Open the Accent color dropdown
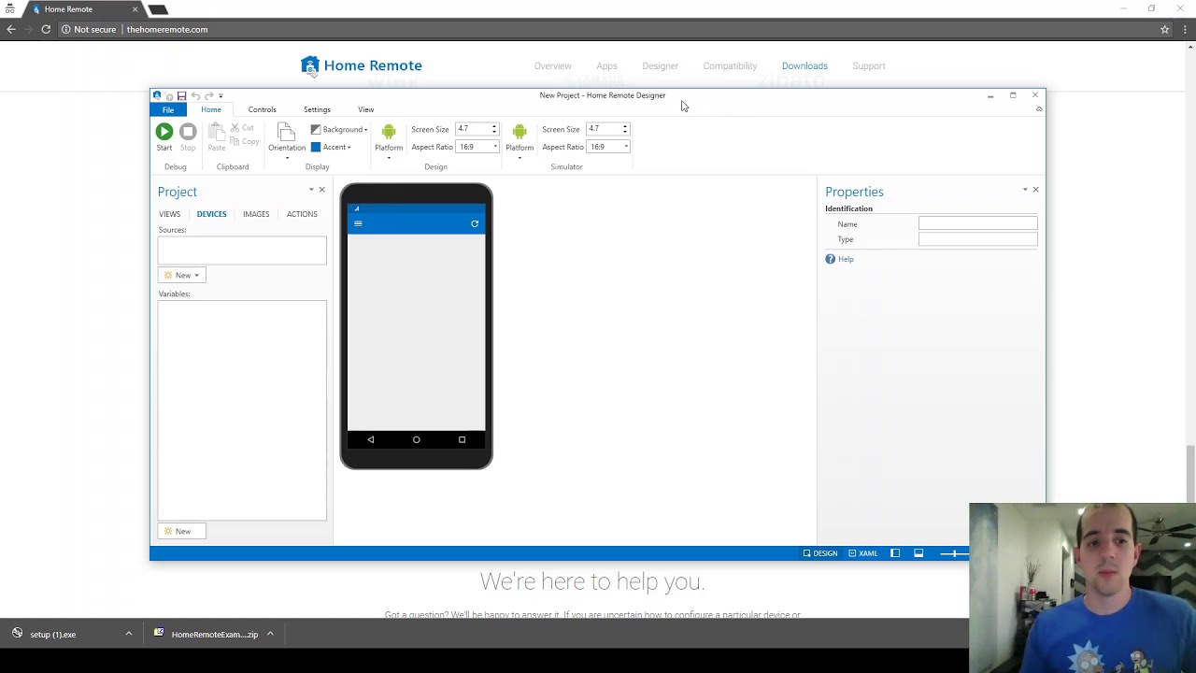The height and width of the screenshot is (673, 1196). click(331, 147)
